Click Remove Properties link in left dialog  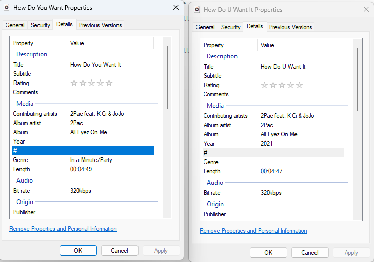(63, 229)
